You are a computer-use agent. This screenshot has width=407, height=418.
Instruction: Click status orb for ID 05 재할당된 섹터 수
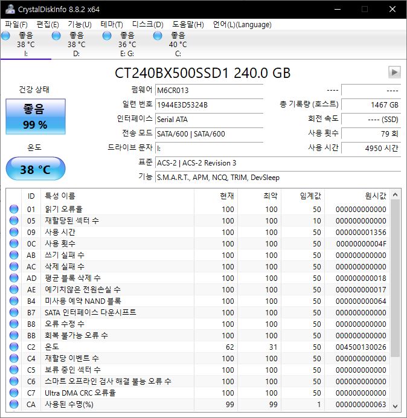(14, 220)
